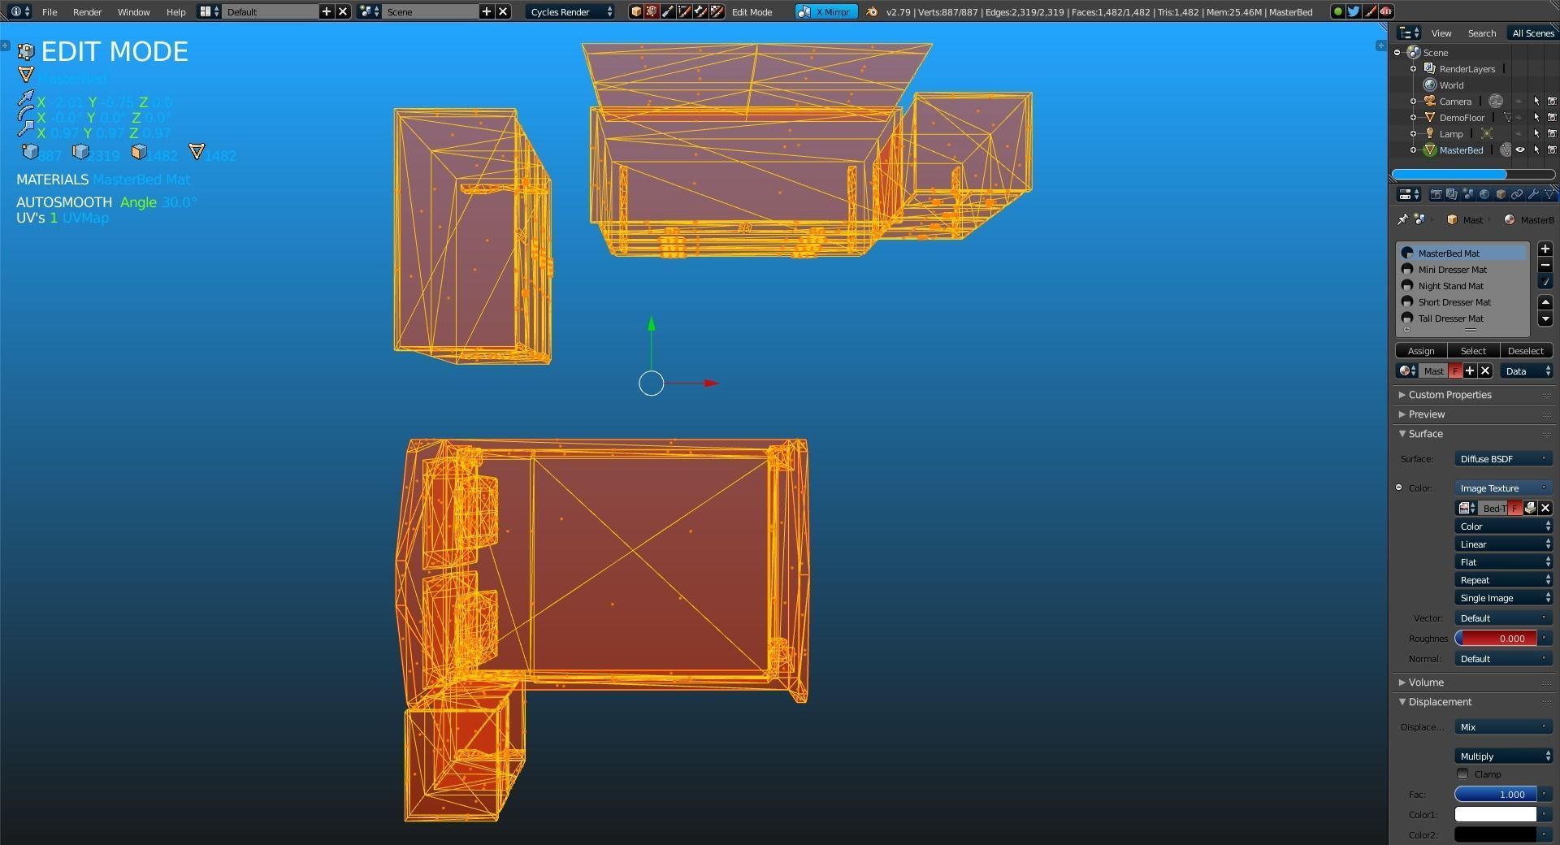
Task: Open the World properties tab
Action: coord(1484,194)
